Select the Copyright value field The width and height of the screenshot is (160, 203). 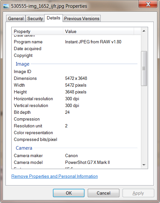click(102, 55)
